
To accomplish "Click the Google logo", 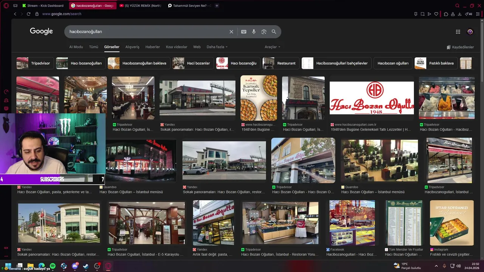I will coord(41,31).
